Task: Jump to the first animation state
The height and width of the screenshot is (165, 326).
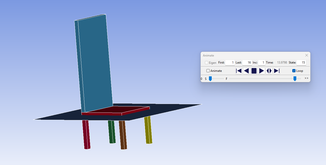Action: pos(239,71)
